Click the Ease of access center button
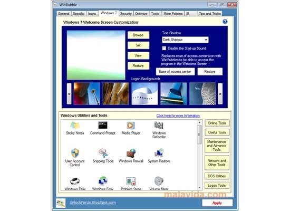The width and height of the screenshot is (290, 211). (176, 71)
